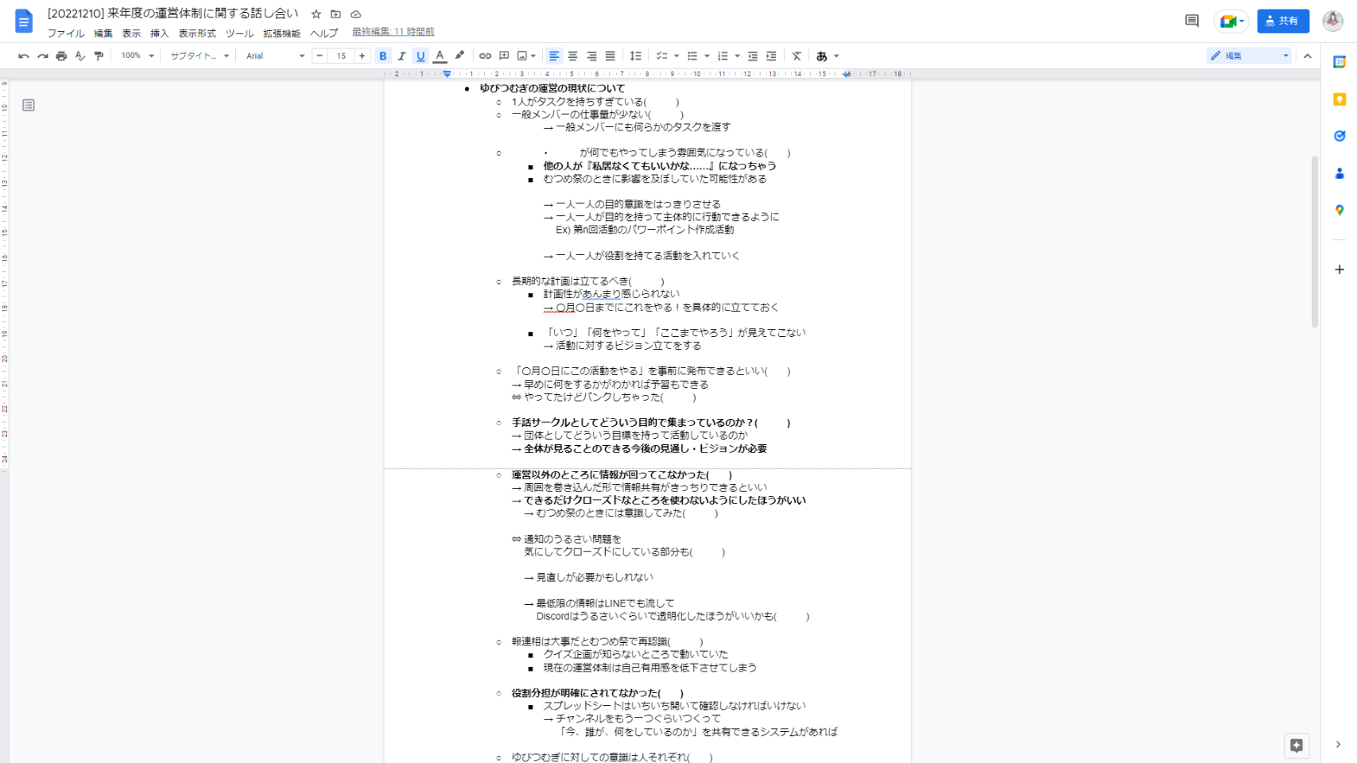Open the comment history icon

tap(1191, 21)
